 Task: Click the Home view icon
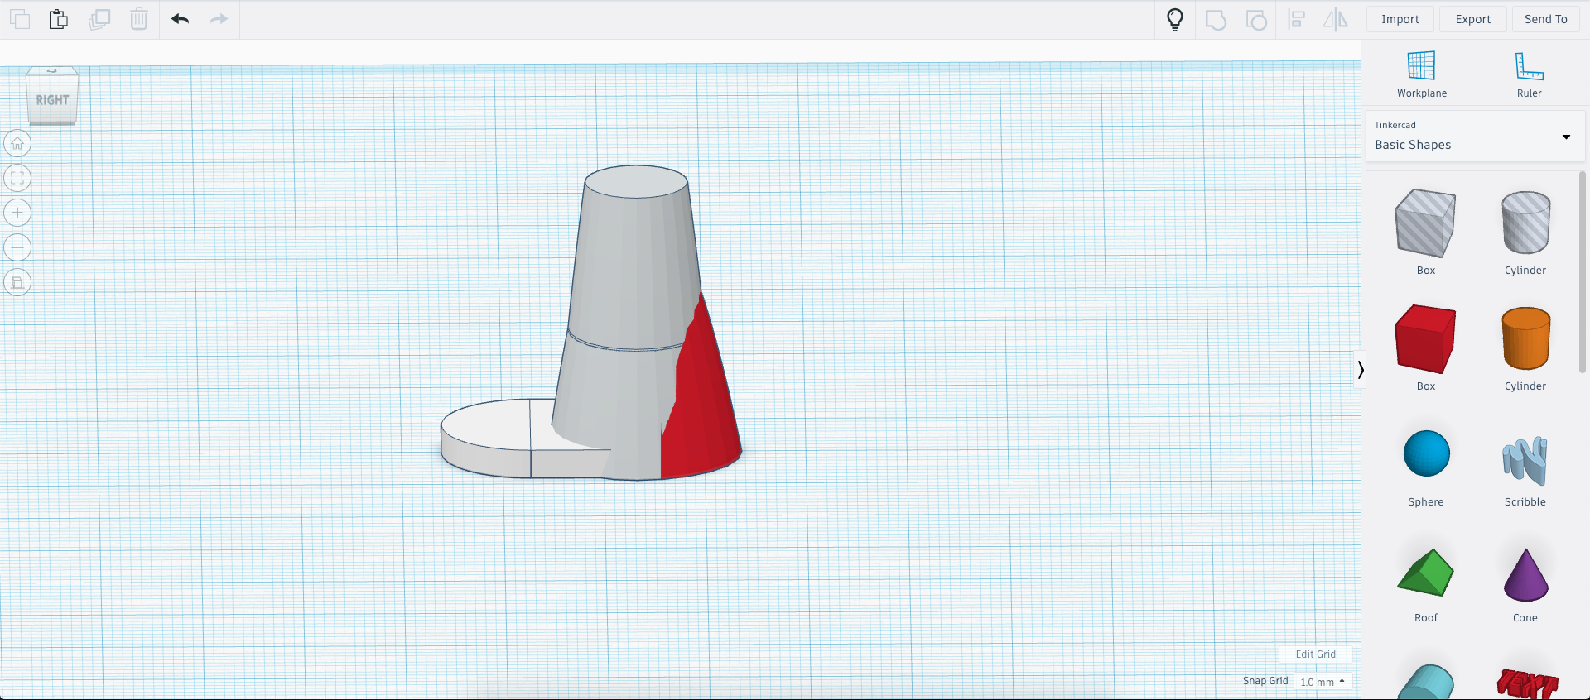(x=17, y=144)
